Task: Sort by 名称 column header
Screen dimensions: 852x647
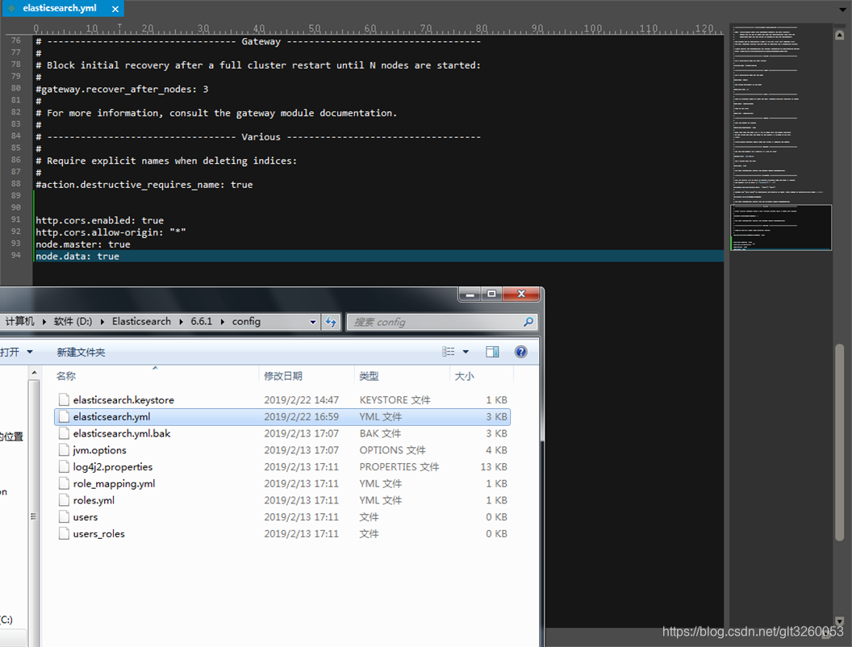Action: pyautogui.click(x=156, y=376)
